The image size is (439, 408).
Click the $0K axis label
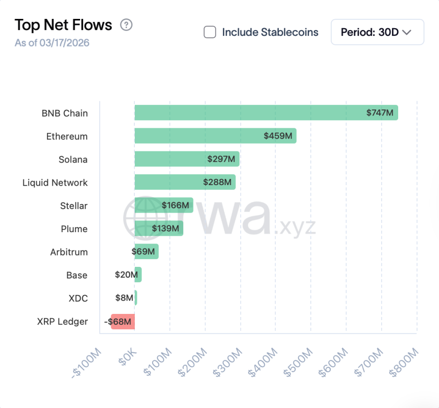point(128,358)
